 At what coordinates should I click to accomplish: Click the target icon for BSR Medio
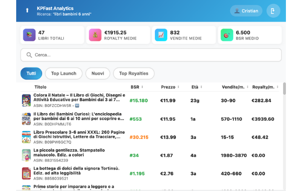tap(227, 35)
